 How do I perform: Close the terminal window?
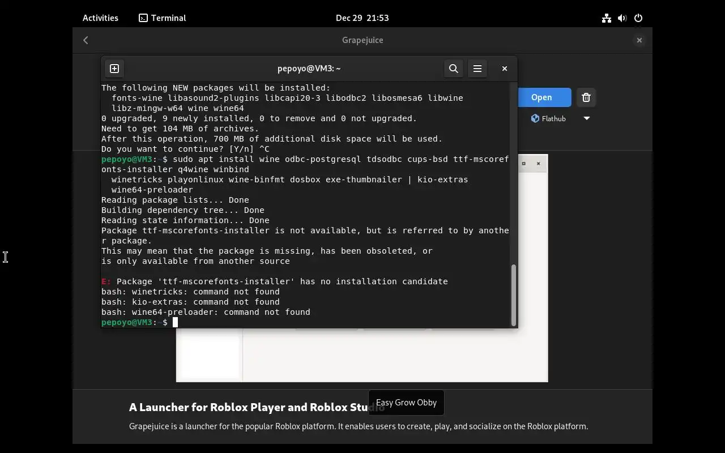[505, 69]
